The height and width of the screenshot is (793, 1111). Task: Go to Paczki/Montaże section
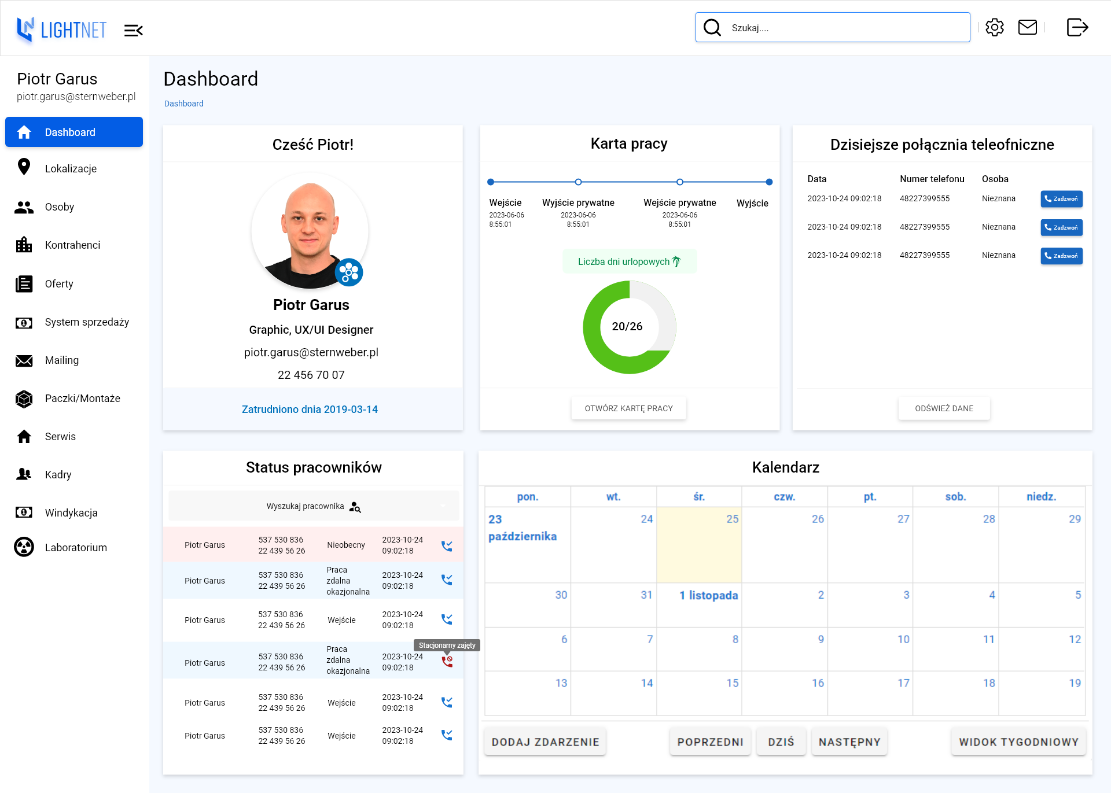[x=82, y=399]
